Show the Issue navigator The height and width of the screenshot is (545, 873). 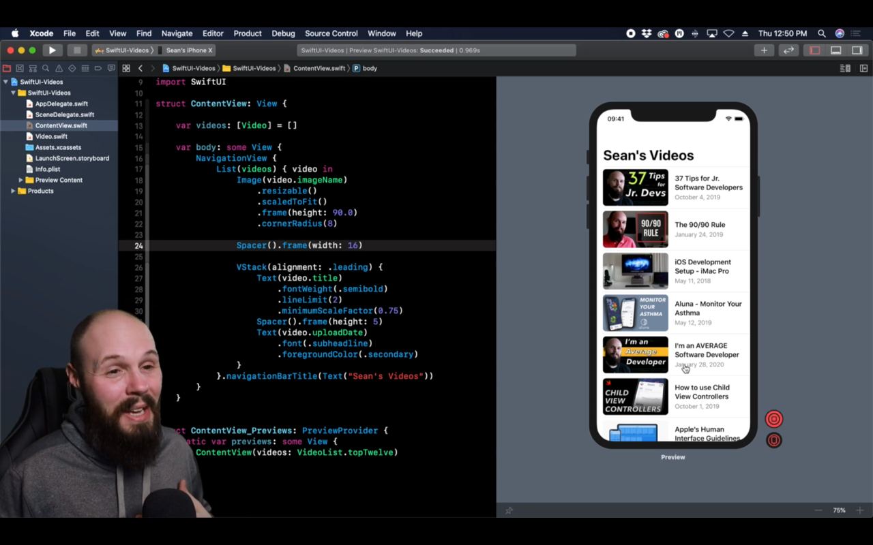point(59,68)
